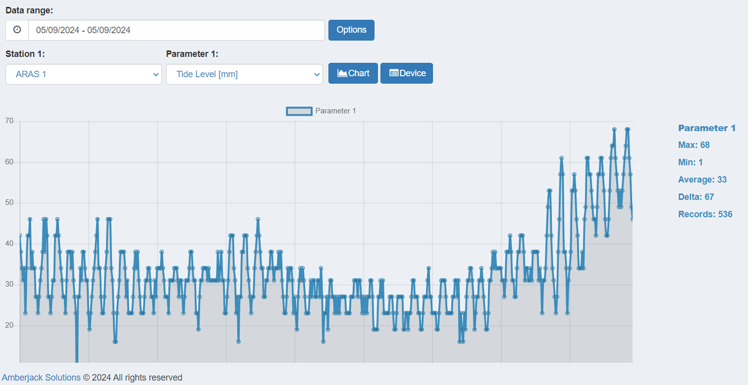
Task: Click the 'Parameter 1:' label above the dropdown
Action: [192, 54]
